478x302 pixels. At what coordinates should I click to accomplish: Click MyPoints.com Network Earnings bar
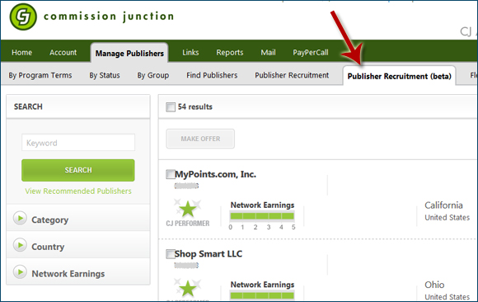click(x=262, y=216)
